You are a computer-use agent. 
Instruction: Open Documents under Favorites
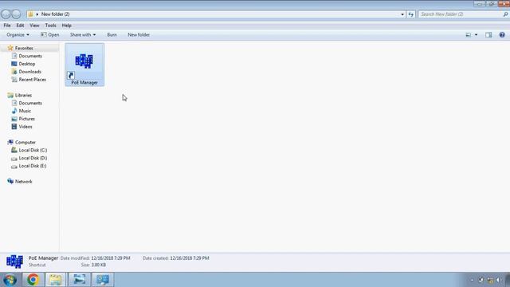[x=30, y=56]
